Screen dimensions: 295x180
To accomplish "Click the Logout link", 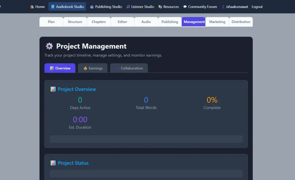I will (x=257, y=6).
